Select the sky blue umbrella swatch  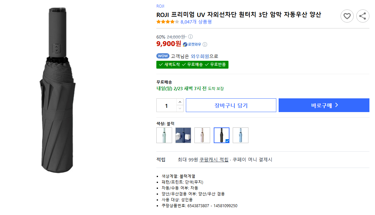click(x=241, y=135)
